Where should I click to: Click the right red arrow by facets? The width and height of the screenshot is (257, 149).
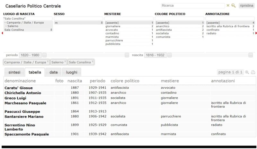pos(256,33)
